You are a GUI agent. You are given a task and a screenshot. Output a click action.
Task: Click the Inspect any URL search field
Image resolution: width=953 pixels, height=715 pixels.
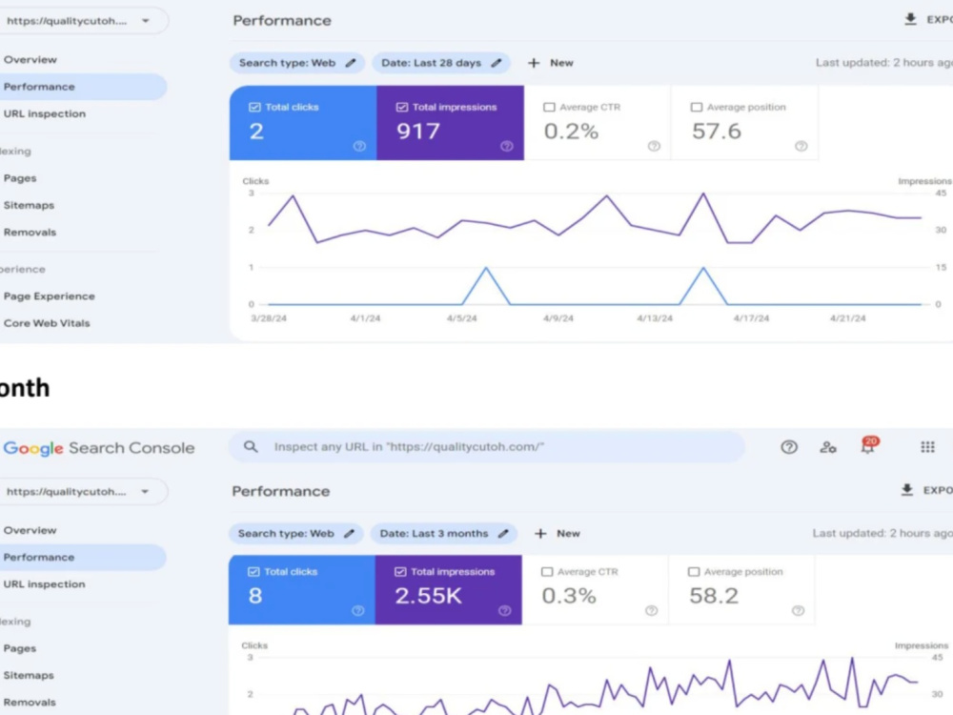(486, 447)
